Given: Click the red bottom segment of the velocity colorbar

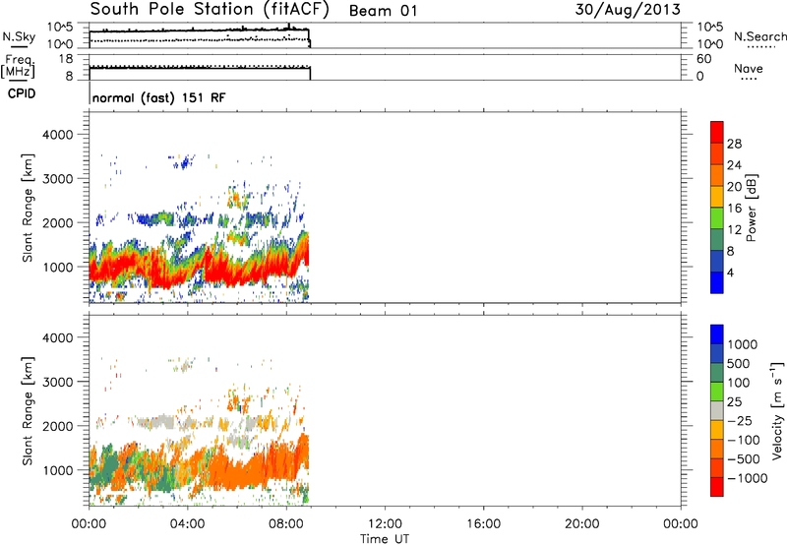Looking at the screenshot, I should [x=717, y=487].
